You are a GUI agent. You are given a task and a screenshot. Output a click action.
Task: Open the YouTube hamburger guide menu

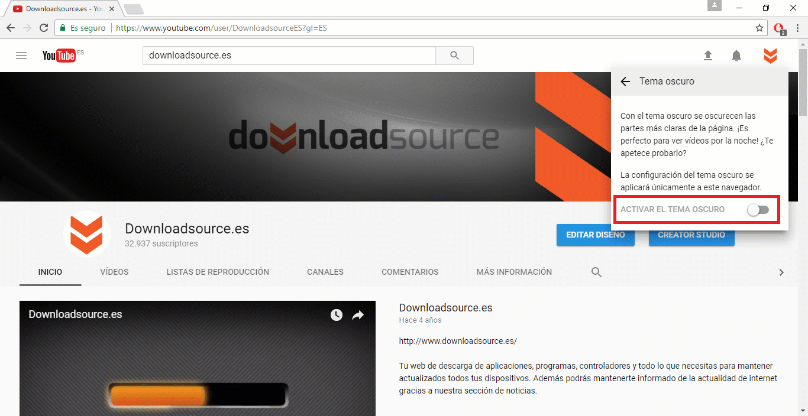tap(21, 56)
